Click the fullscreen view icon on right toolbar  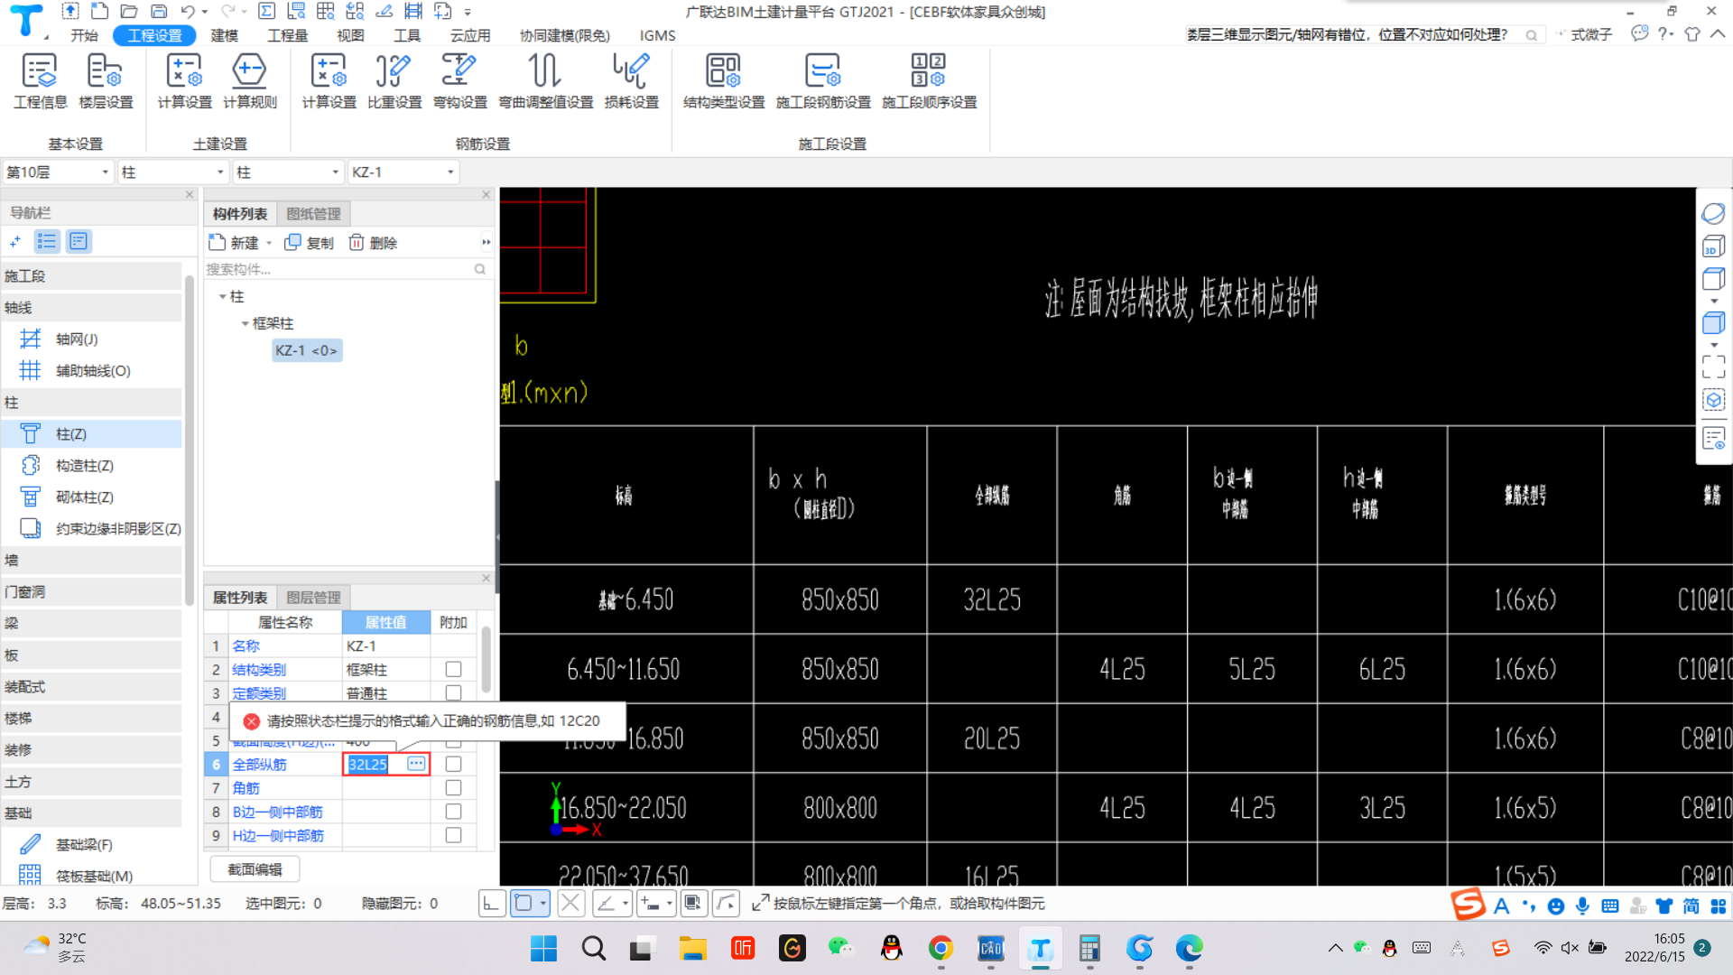(1713, 366)
